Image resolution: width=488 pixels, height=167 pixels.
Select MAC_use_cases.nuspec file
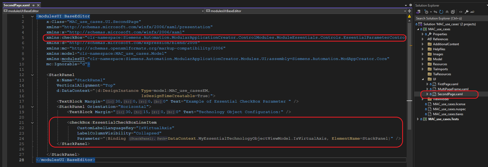coord(449,109)
